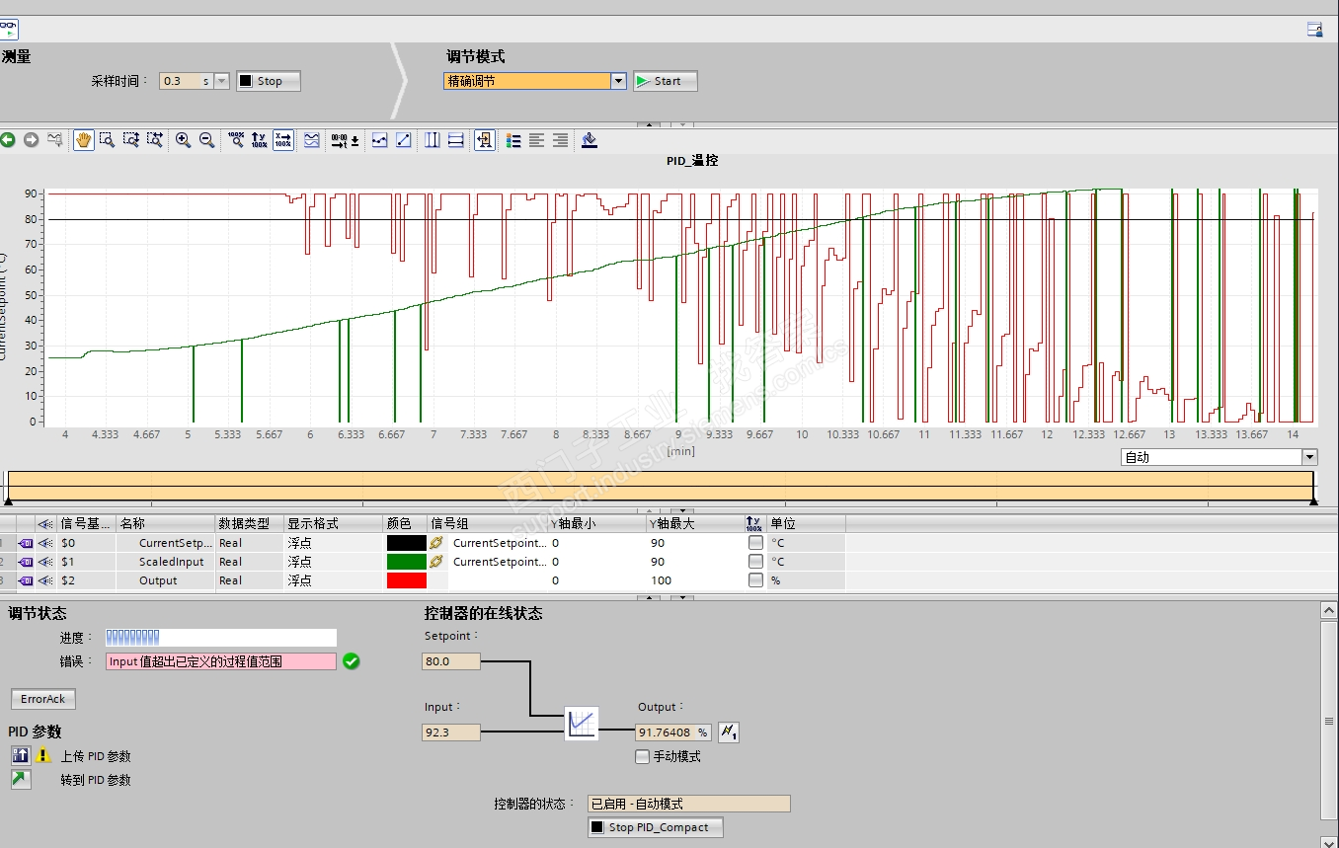Toggle auto-scale checkbox for CurrentSetpoint row
This screenshot has width=1339, height=848.
[755, 543]
